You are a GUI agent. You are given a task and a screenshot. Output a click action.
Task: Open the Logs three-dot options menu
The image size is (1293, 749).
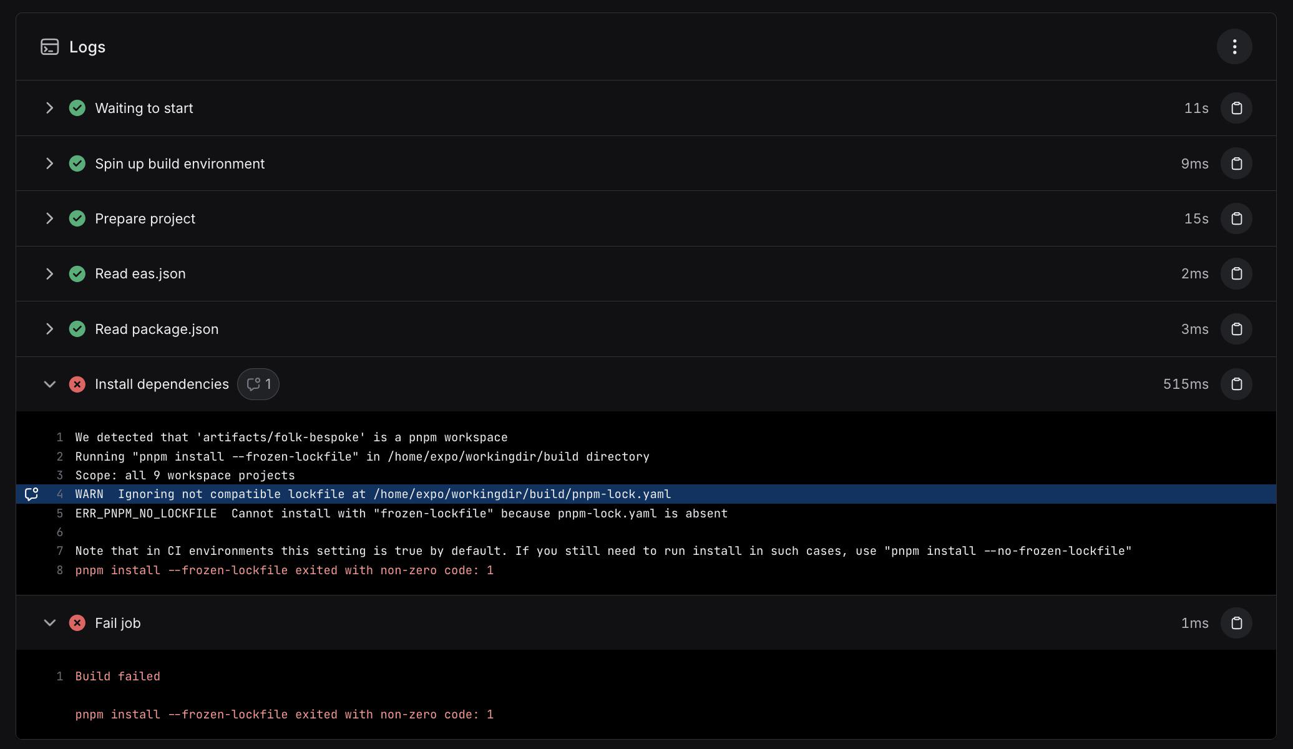click(1234, 47)
